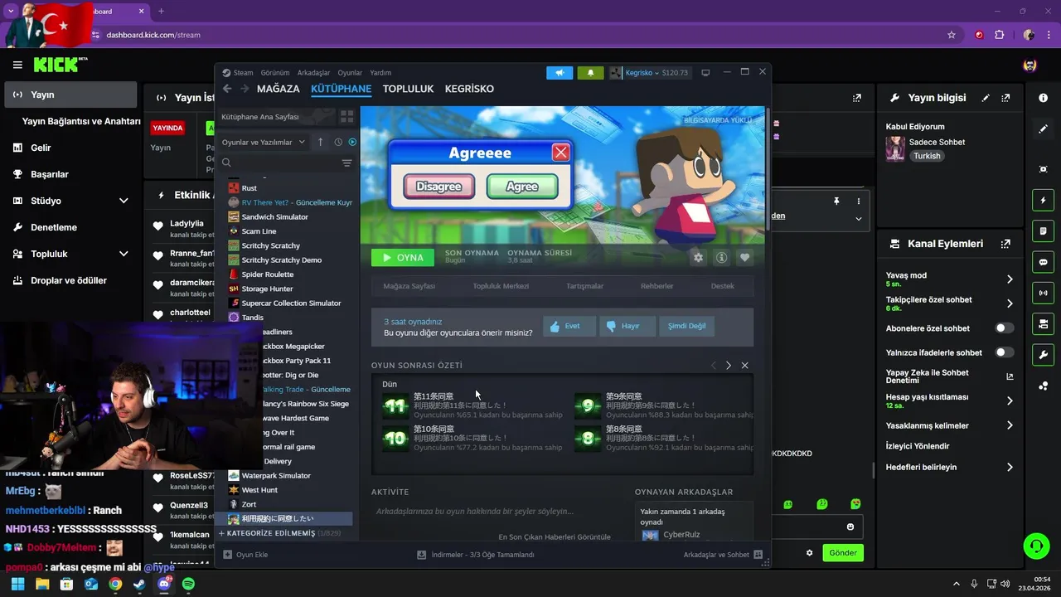Click Oyun Ekle in Steam footer
The width and height of the screenshot is (1061, 597).
pos(246,555)
